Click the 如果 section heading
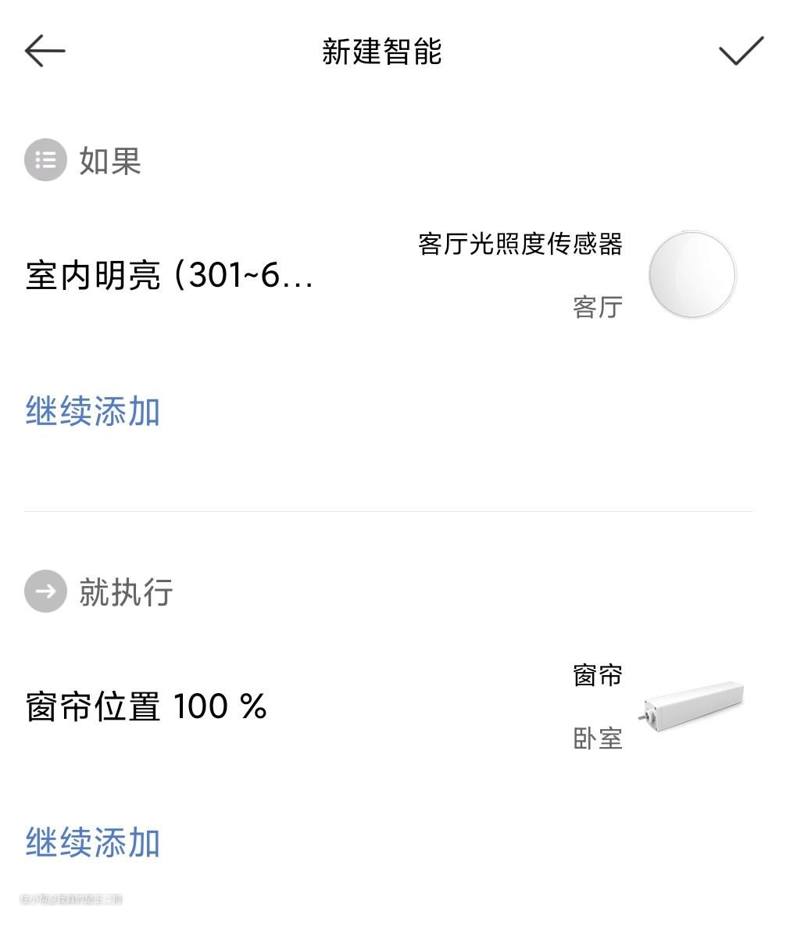 pyautogui.click(x=110, y=161)
